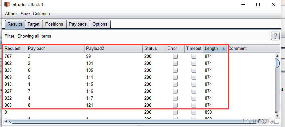Open the Attack menu
The image size is (285, 127).
(x=11, y=14)
